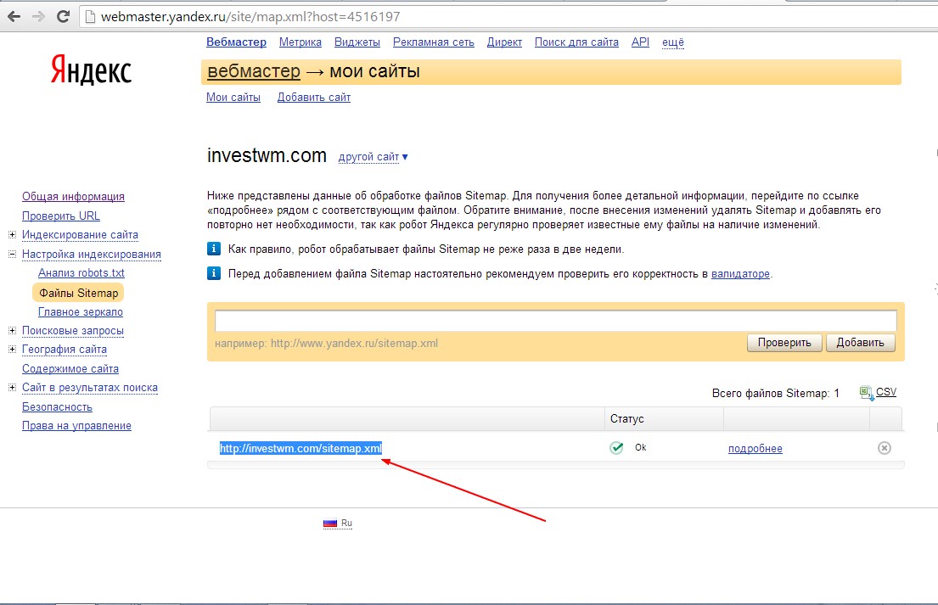Open the 'ещё' services menu

tap(673, 42)
